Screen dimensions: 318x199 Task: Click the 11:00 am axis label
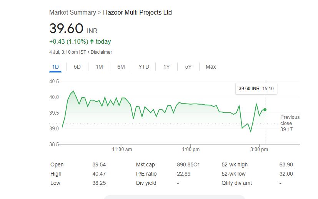(x=122, y=149)
